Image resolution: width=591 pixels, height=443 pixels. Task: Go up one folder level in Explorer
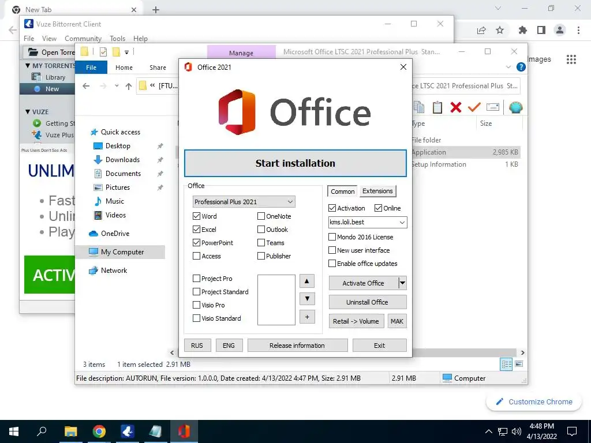click(129, 87)
